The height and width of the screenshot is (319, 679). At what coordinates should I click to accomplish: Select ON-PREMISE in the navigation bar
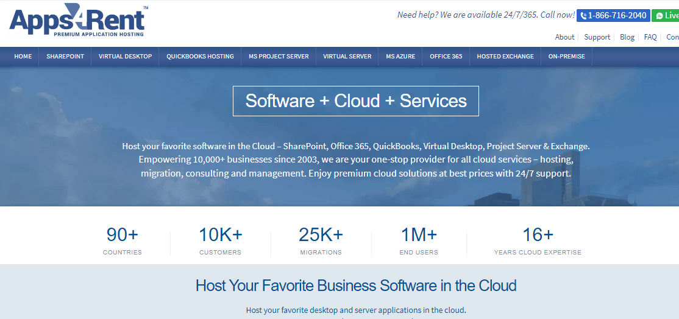[x=566, y=57]
